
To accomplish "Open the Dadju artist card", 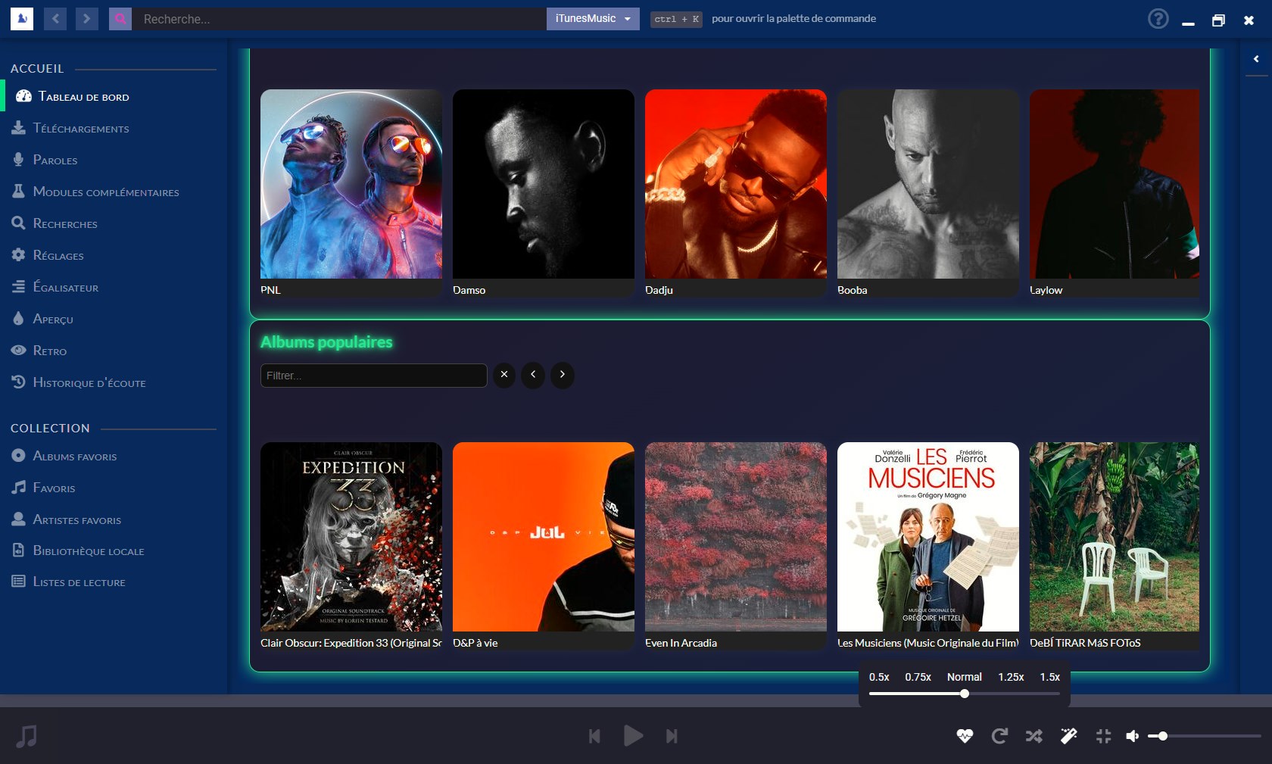I will tap(736, 193).
